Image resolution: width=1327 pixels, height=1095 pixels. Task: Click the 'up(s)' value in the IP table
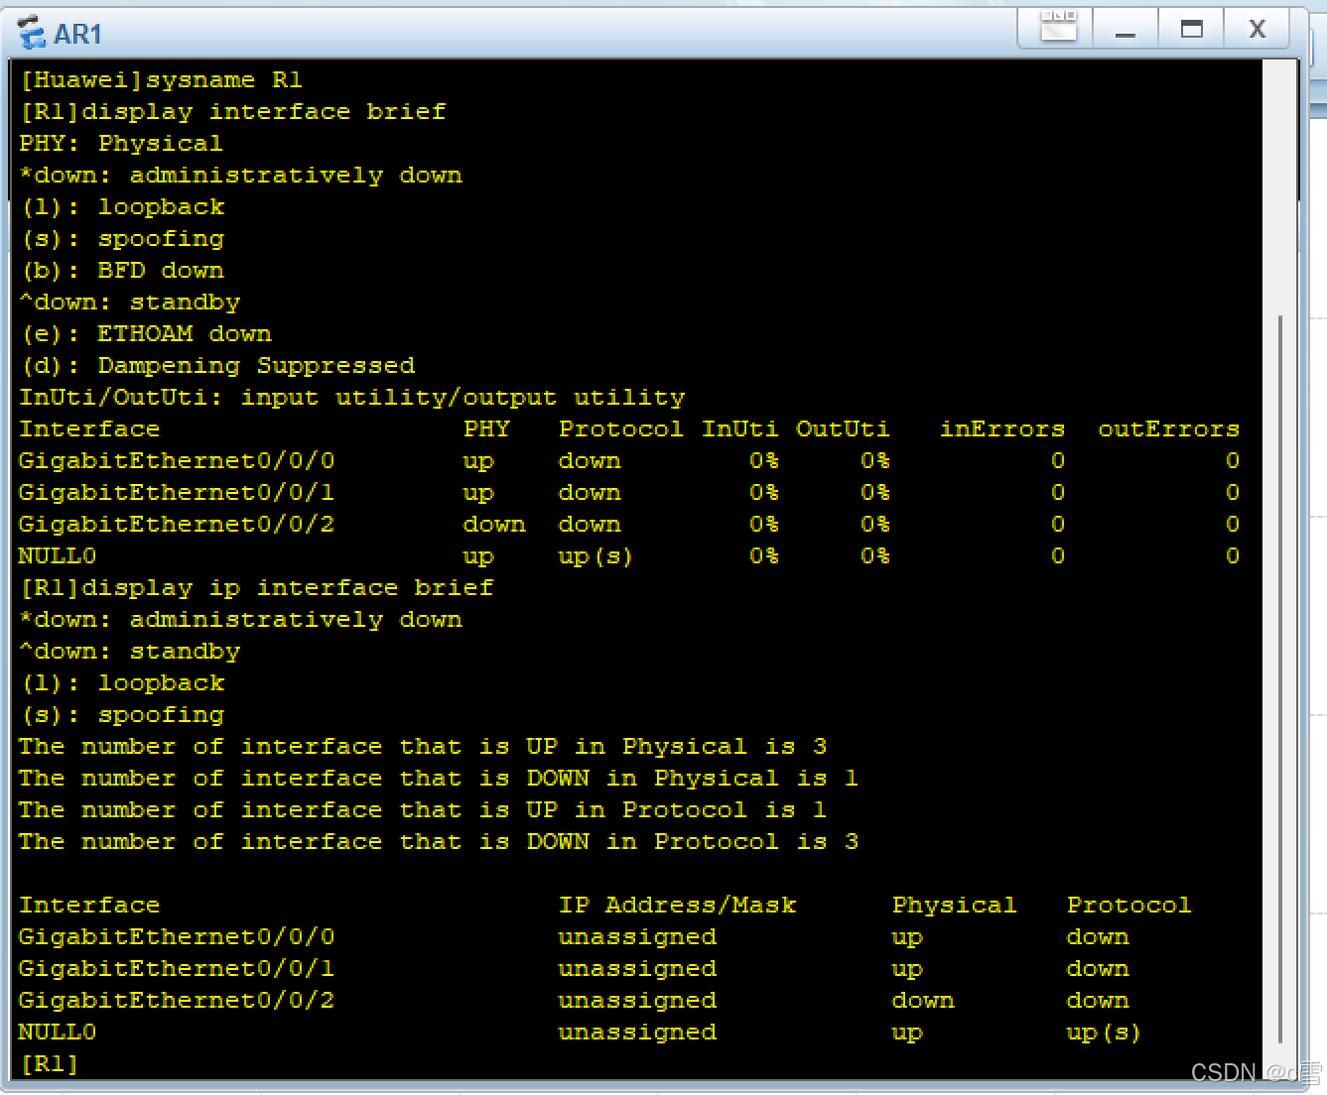click(x=1104, y=1033)
